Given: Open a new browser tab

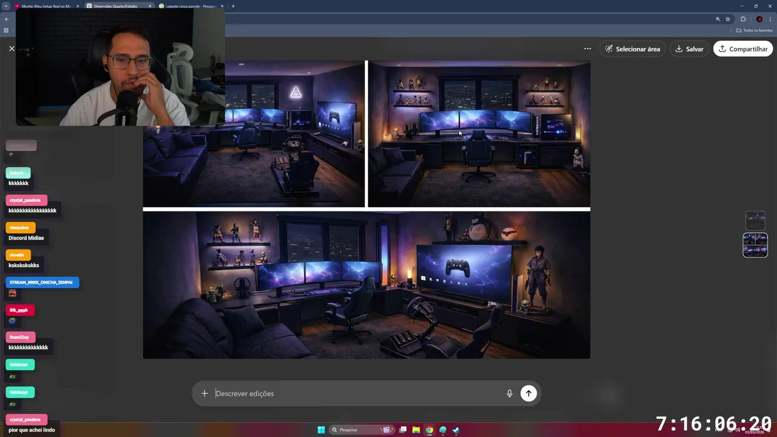Looking at the screenshot, I should [x=233, y=6].
